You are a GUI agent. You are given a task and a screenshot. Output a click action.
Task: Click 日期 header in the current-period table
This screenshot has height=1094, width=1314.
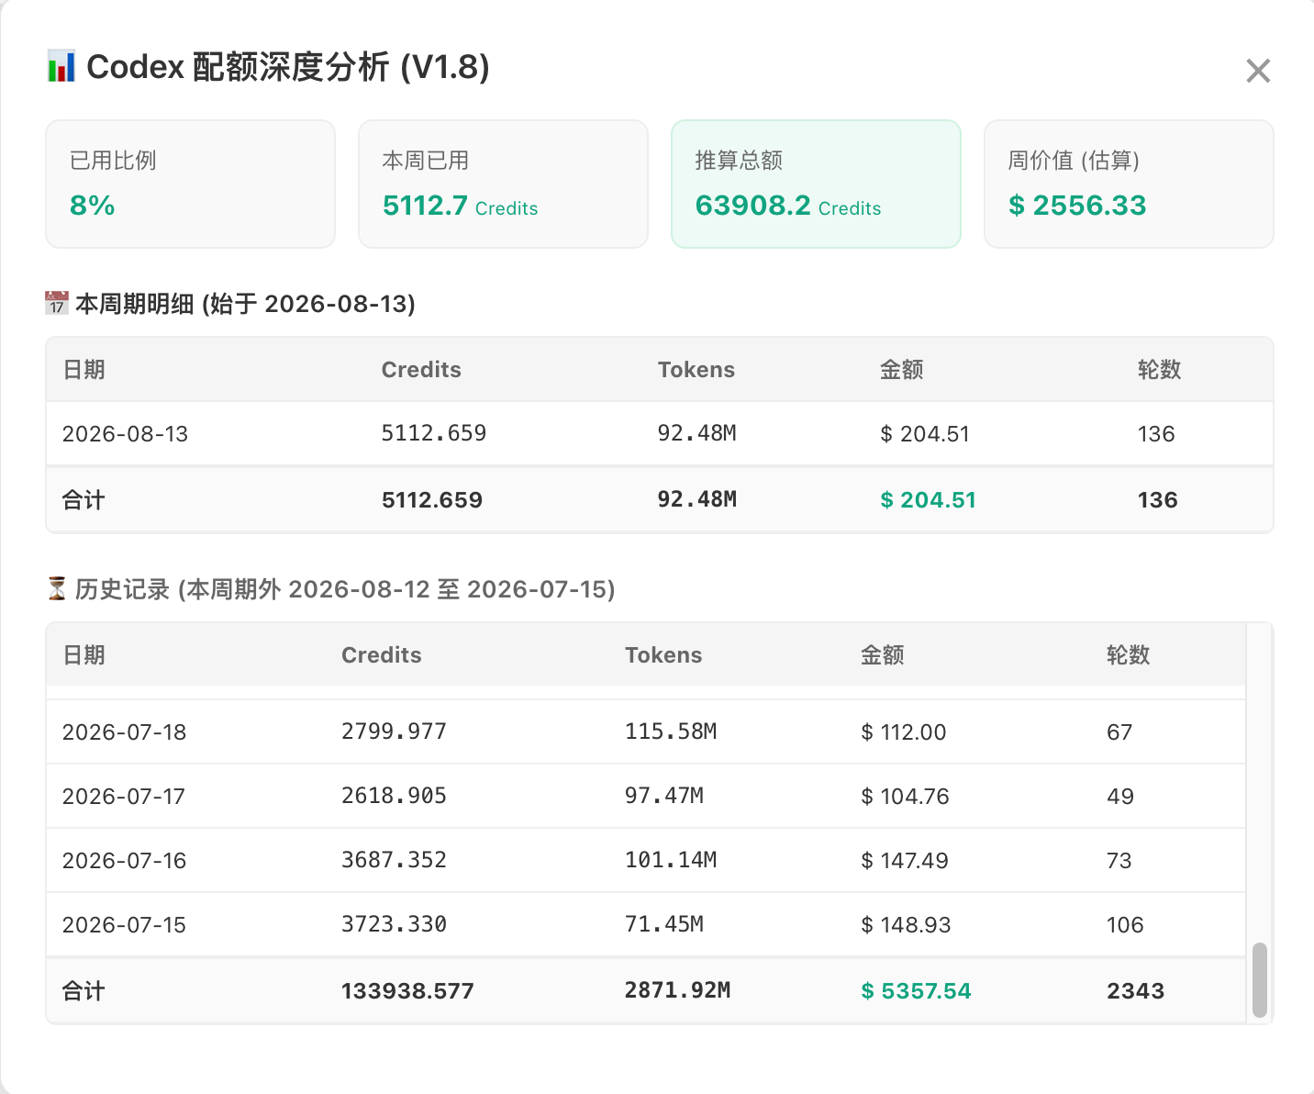click(x=84, y=370)
